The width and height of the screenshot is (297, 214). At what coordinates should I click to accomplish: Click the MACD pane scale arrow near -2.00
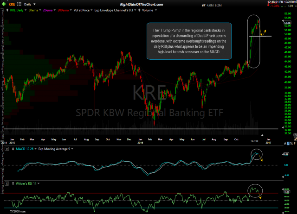[x=283, y=177]
